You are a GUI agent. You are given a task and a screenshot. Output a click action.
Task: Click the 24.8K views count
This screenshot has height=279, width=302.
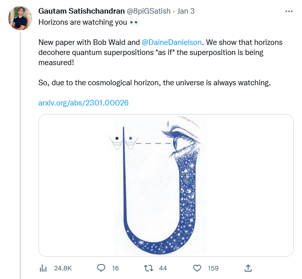point(63,268)
